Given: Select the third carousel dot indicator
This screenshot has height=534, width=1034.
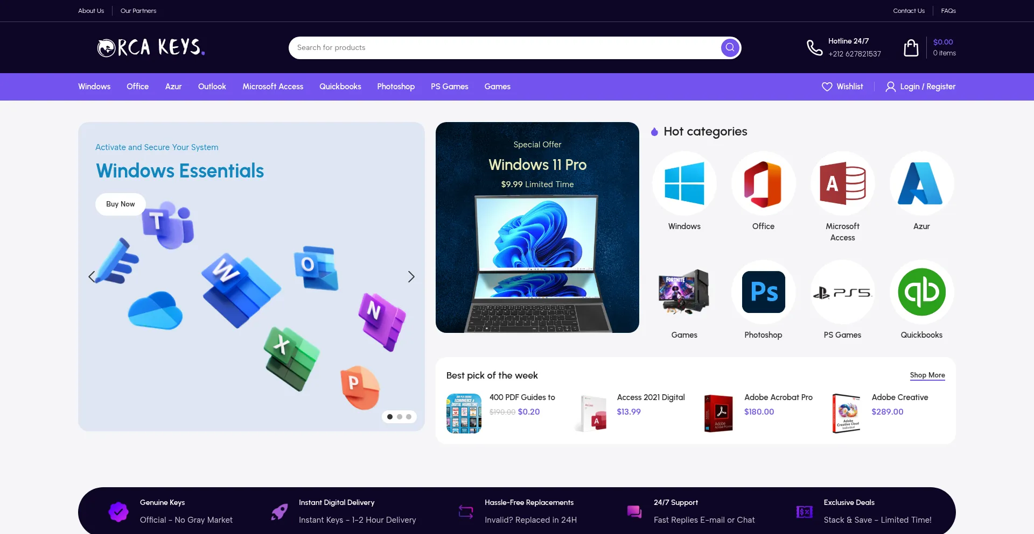Looking at the screenshot, I should click(x=409, y=417).
